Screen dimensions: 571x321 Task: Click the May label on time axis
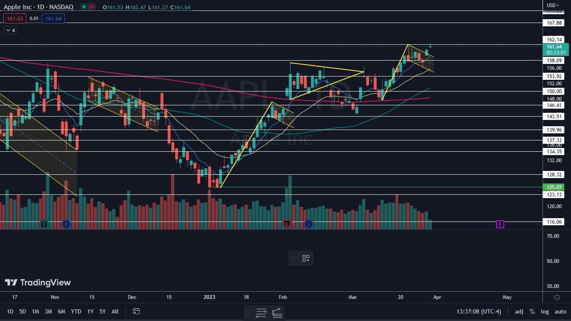point(507,297)
